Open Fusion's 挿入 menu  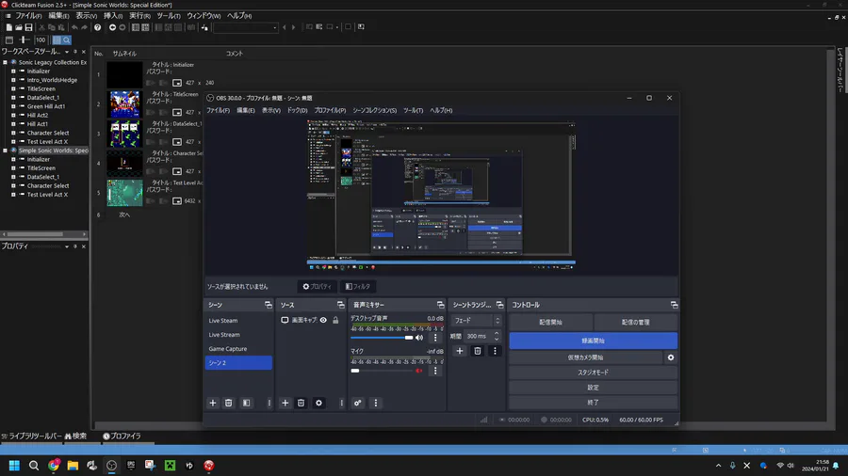click(x=113, y=16)
